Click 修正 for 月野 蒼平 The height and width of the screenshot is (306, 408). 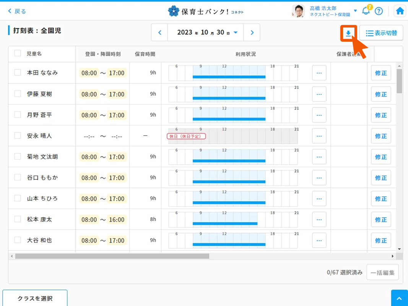(380, 115)
